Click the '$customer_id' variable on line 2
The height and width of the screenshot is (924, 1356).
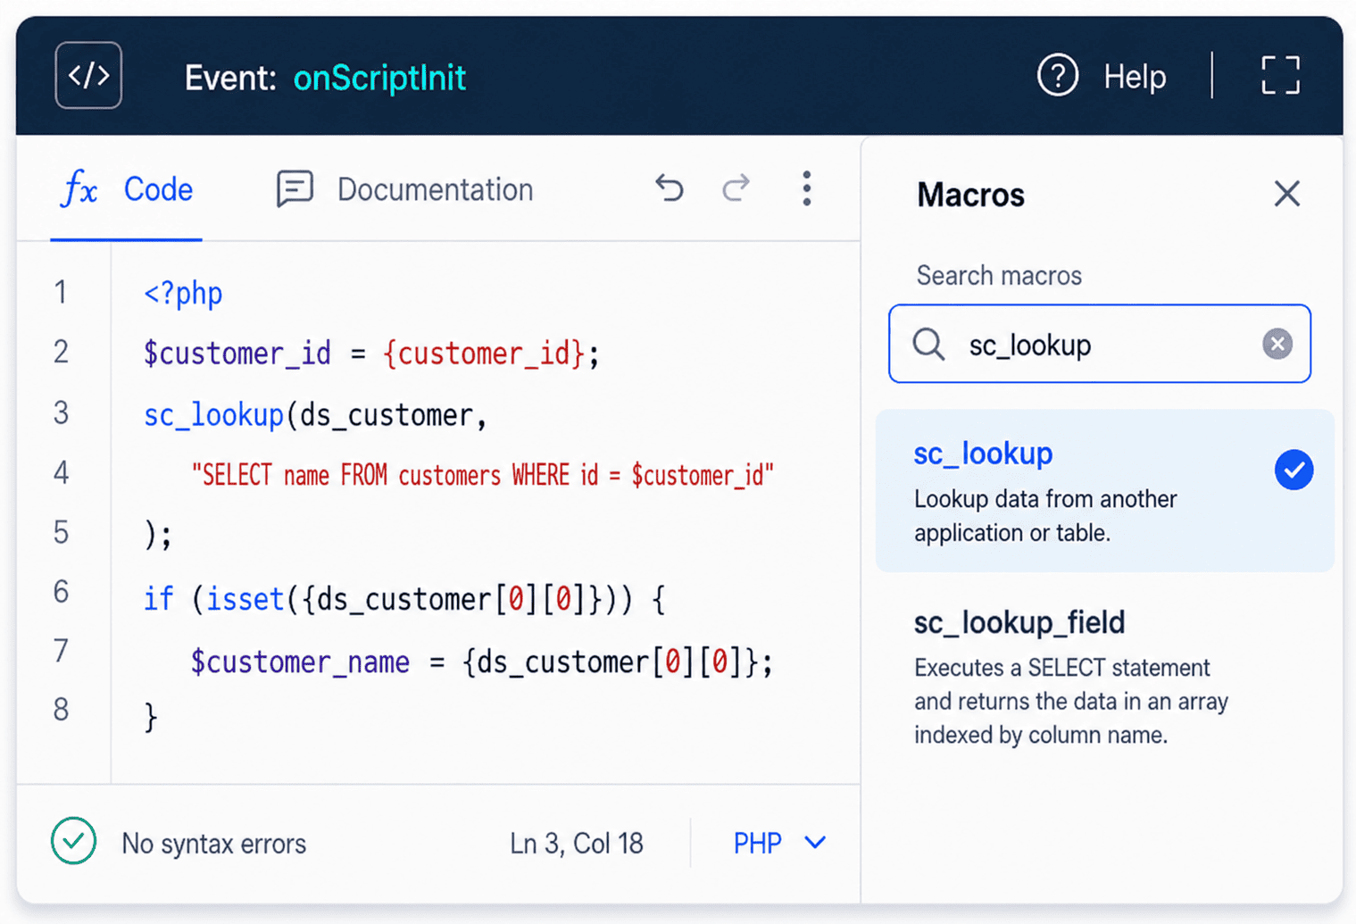coord(237,354)
